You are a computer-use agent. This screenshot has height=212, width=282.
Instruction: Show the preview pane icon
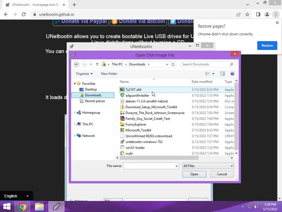223,73
